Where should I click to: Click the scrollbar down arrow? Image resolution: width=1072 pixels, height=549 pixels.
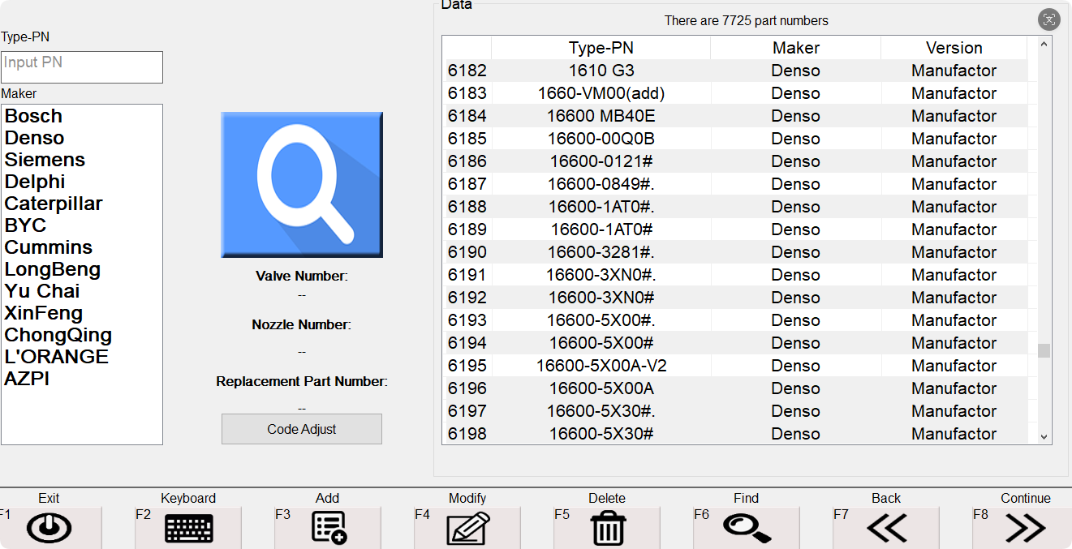point(1042,436)
